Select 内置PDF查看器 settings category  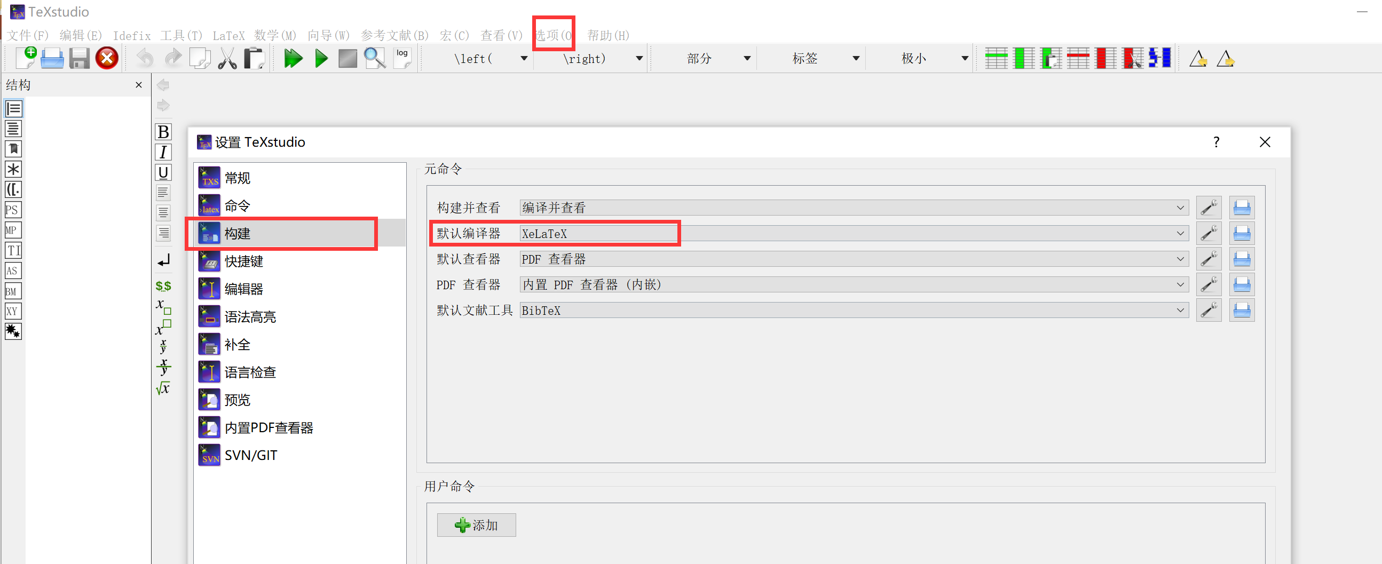point(299,427)
